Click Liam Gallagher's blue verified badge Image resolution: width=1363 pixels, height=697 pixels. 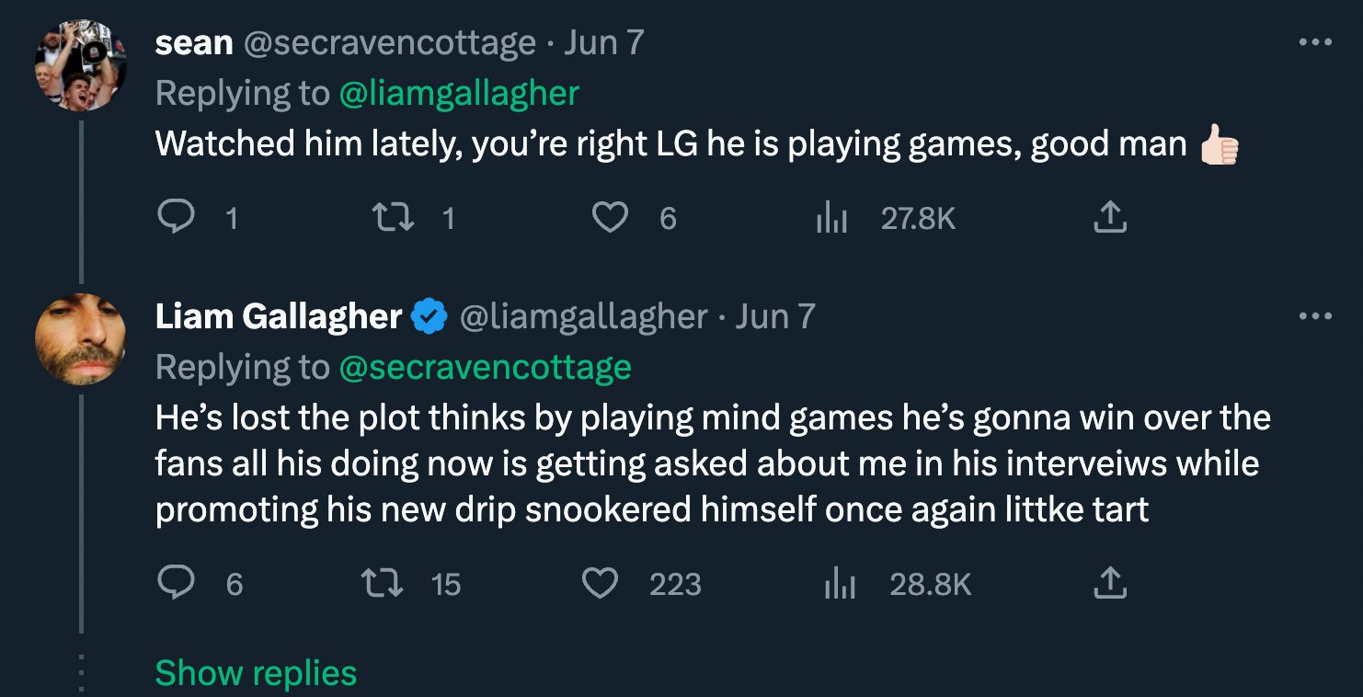point(429,316)
